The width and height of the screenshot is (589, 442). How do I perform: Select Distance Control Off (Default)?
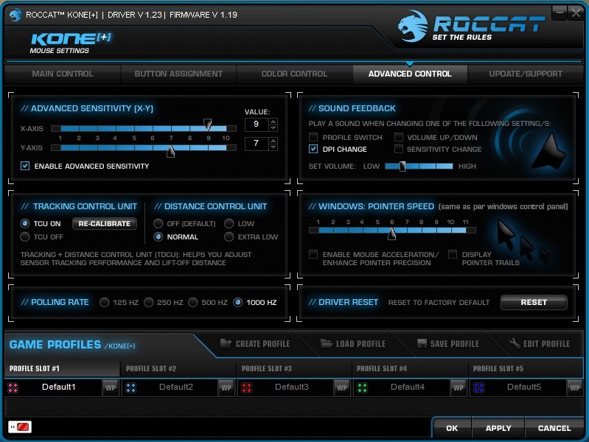(158, 223)
